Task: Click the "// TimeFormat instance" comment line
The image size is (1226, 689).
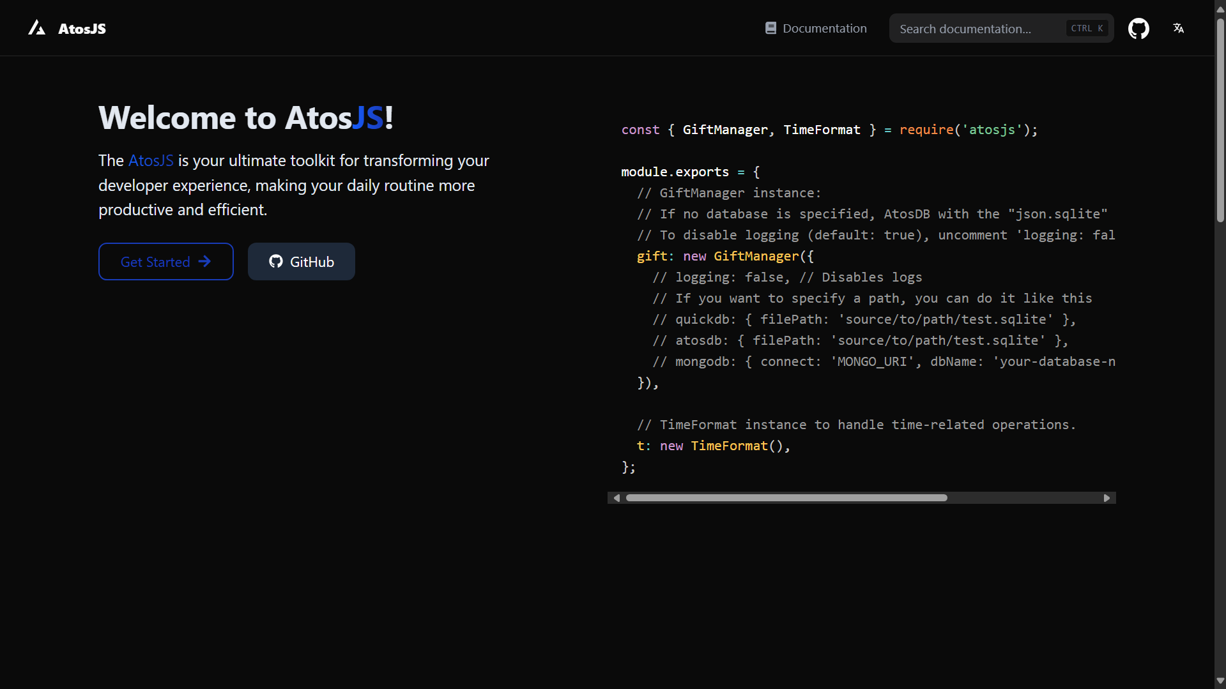Action: [856, 425]
